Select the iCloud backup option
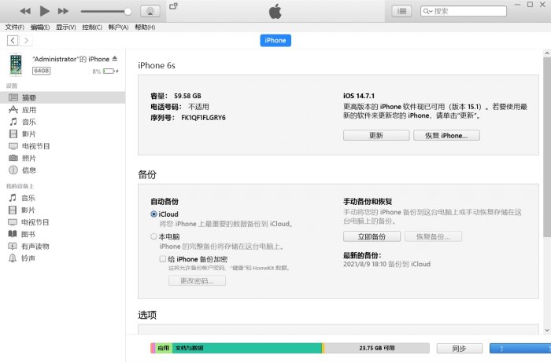The image size is (551, 362). coord(153,214)
